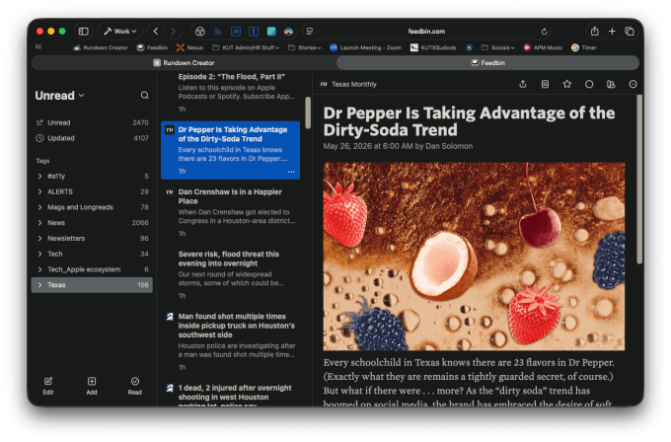This screenshot has width=671, height=442.
Task: Open the Rundown Creator bookmark
Action: click(x=101, y=47)
